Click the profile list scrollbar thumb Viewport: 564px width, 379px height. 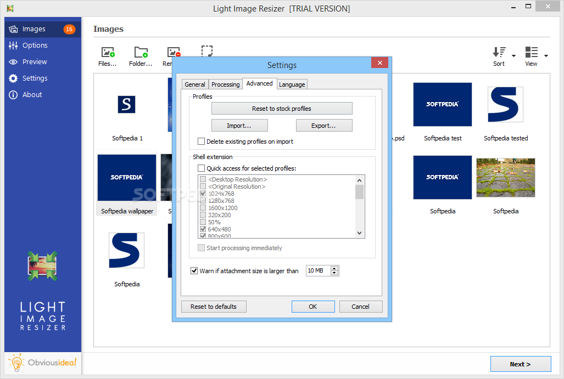359,192
